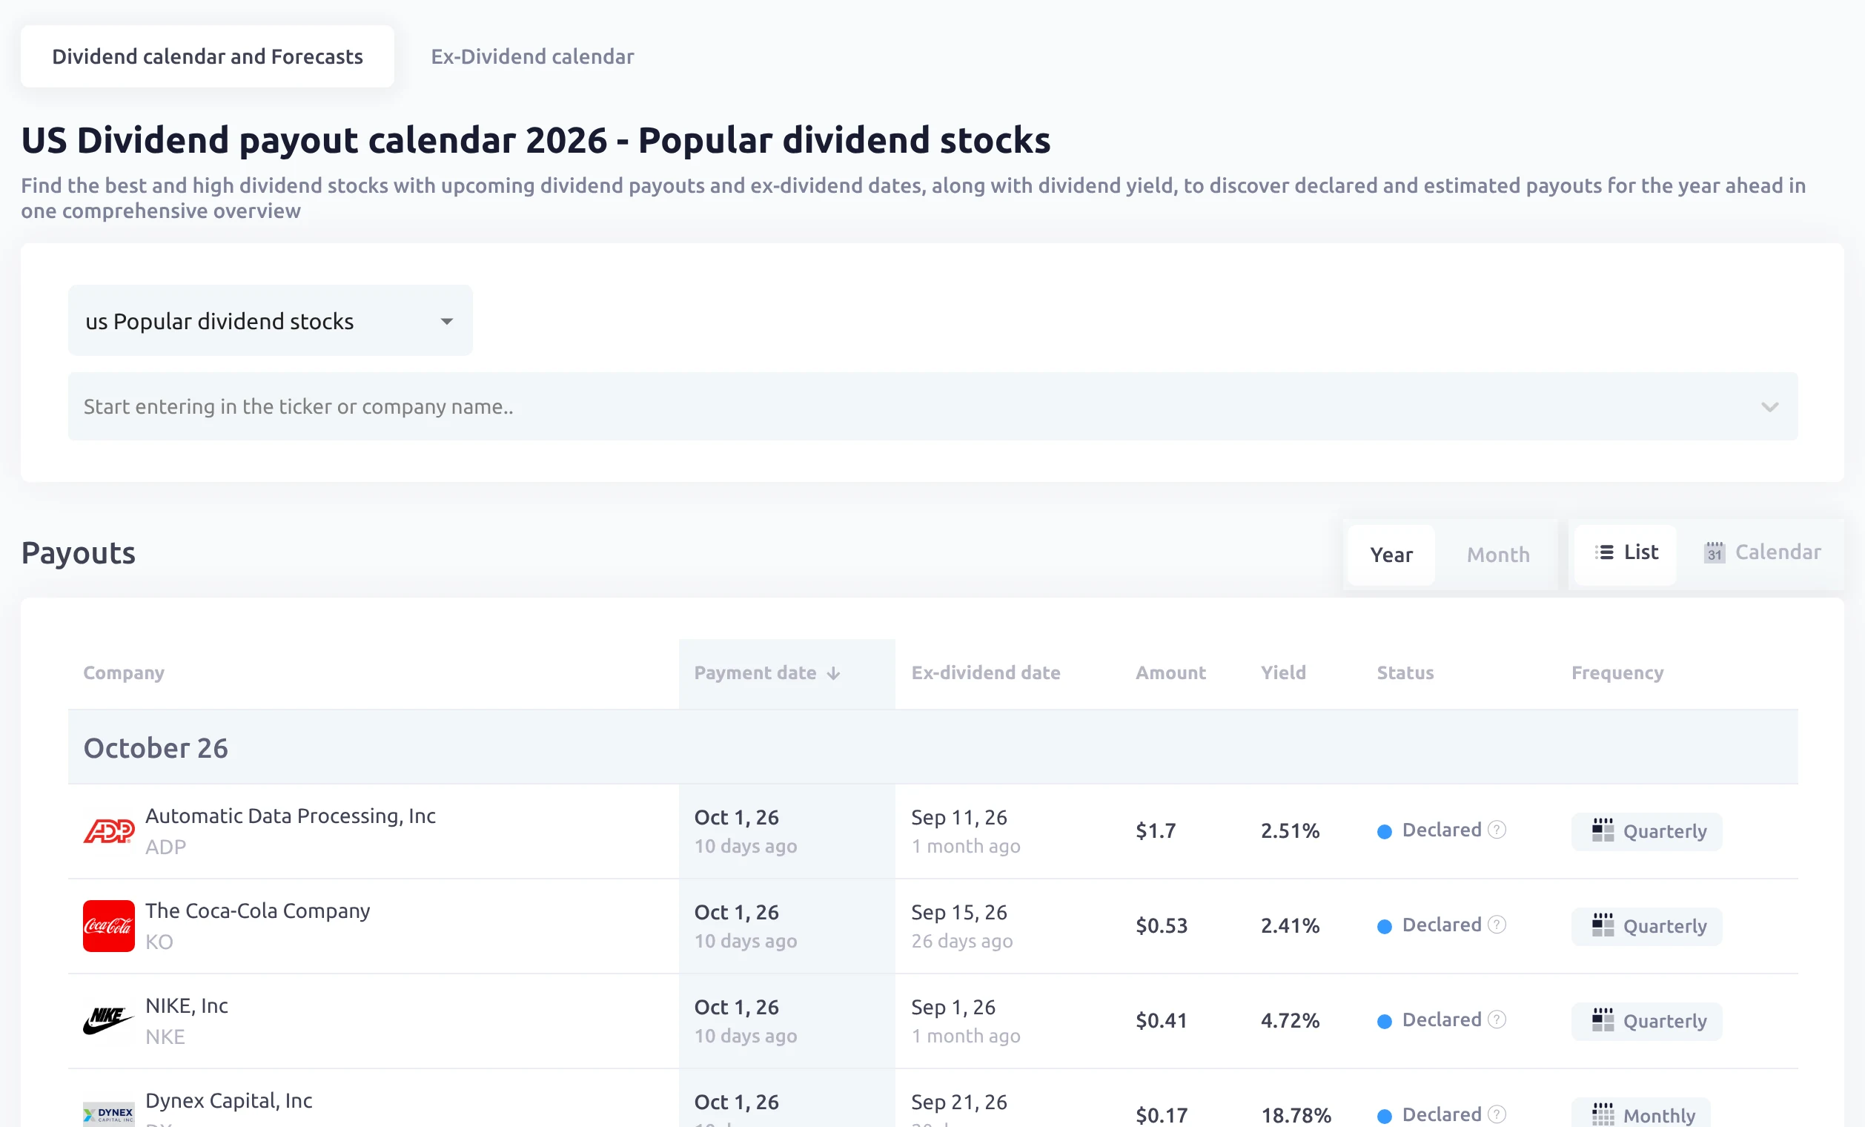The height and width of the screenshot is (1127, 1865).
Task: Click the ADP ticker text
Action: (165, 847)
